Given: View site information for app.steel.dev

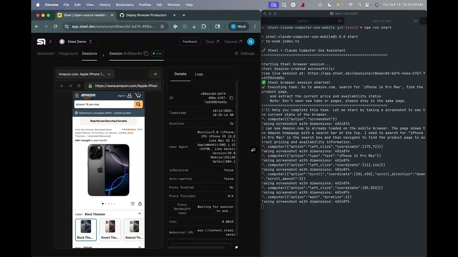Looking at the screenshot, I should click(x=66, y=26).
